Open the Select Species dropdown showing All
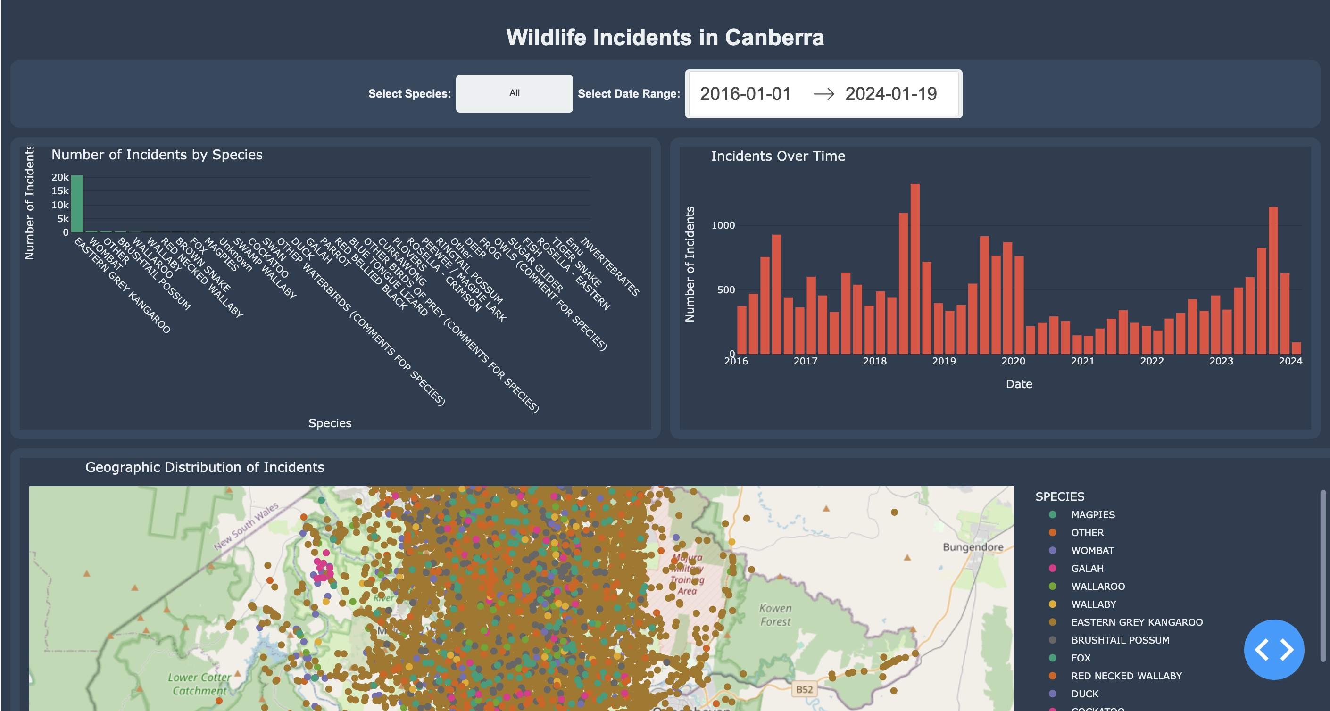1330x711 pixels. 514,93
